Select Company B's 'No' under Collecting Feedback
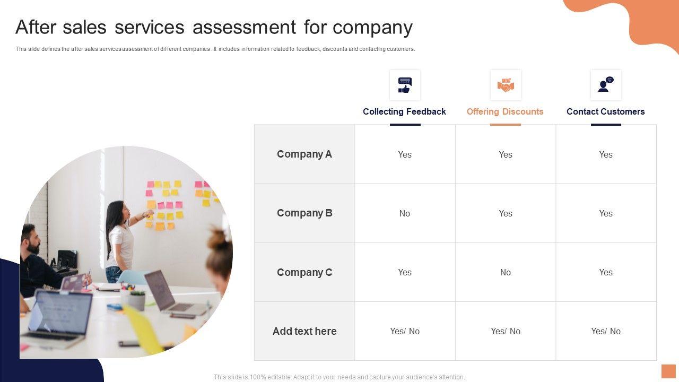 click(x=405, y=213)
